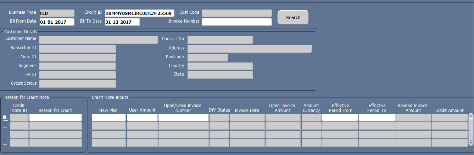474x155 pixels.
Task: Tick the second row credit note checkbox
Action: (5, 126)
